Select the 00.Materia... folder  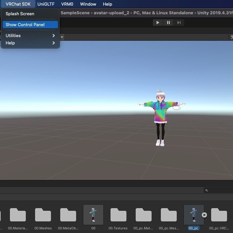point(18,215)
